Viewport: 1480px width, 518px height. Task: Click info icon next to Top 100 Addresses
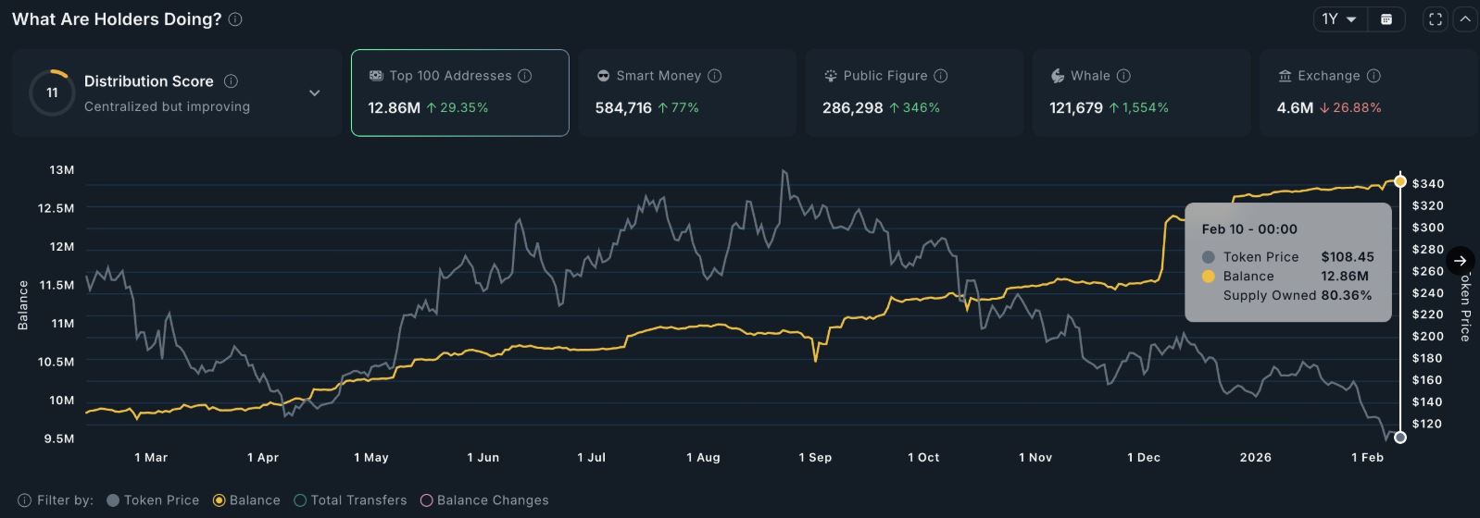pos(525,76)
